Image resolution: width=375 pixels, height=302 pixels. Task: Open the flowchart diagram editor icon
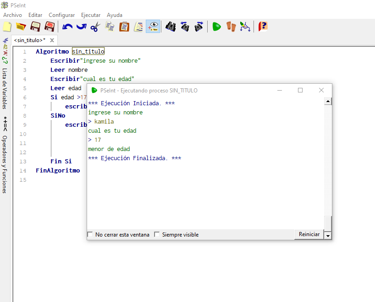245,27
